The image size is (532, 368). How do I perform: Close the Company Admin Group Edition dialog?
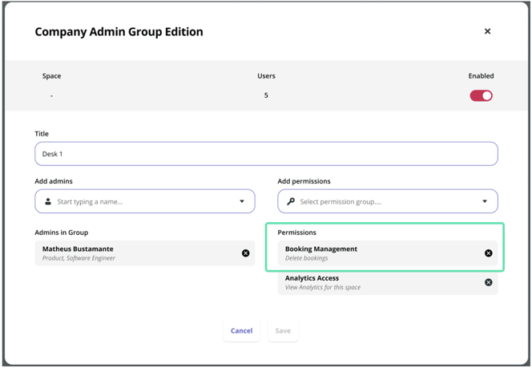[x=488, y=31]
